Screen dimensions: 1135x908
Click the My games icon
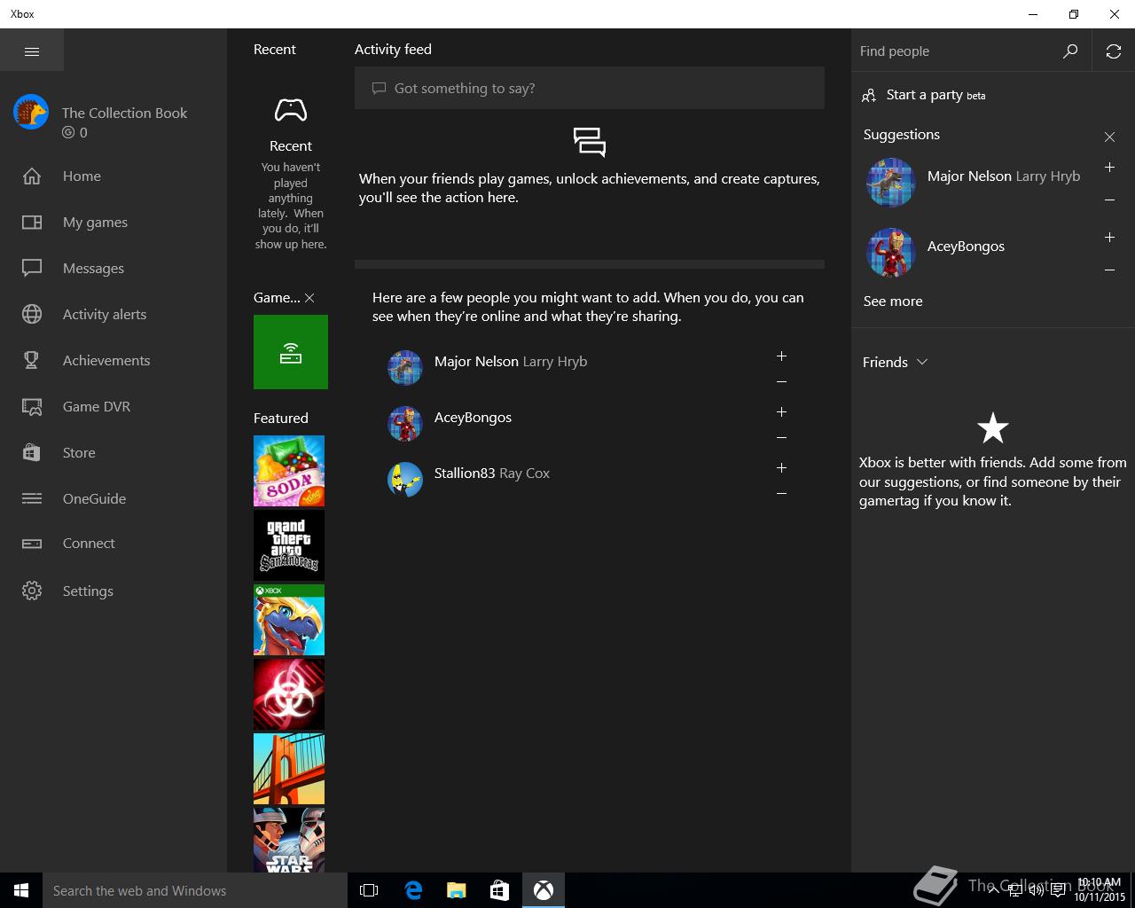pyautogui.click(x=32, y=223)
